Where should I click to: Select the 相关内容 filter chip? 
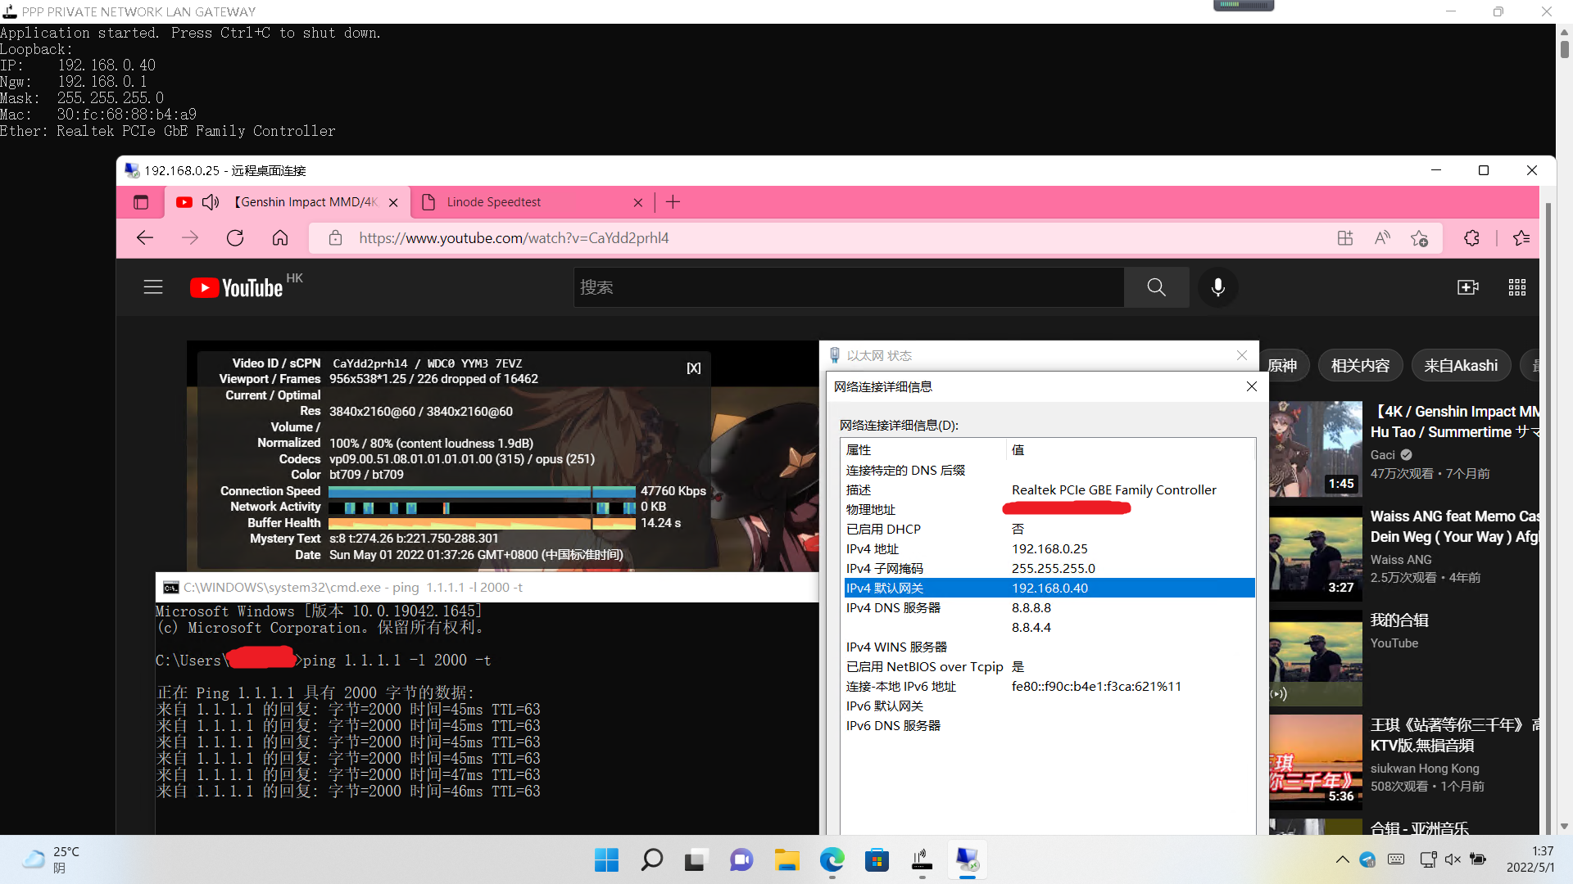(x=1360, y=366)
